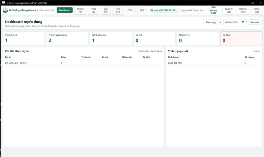The image size is (264, 157).
Task: Click the Co ma column header in table
Action: pos(105,57)
